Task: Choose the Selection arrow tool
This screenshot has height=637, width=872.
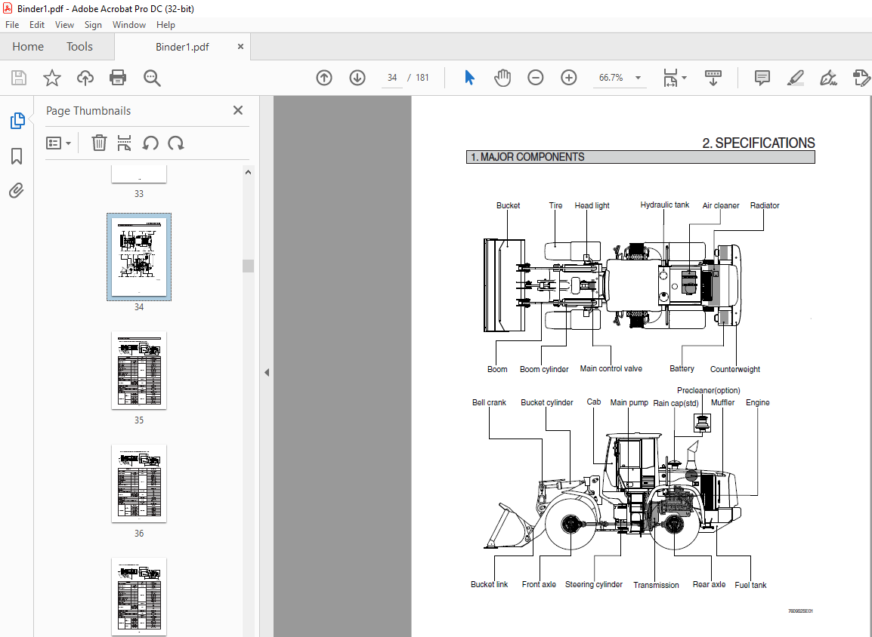Action: [469, 78]
